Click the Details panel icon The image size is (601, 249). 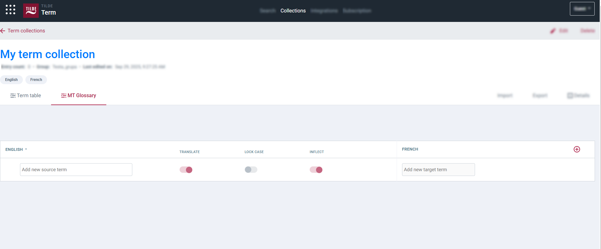(x=570, y=96)
